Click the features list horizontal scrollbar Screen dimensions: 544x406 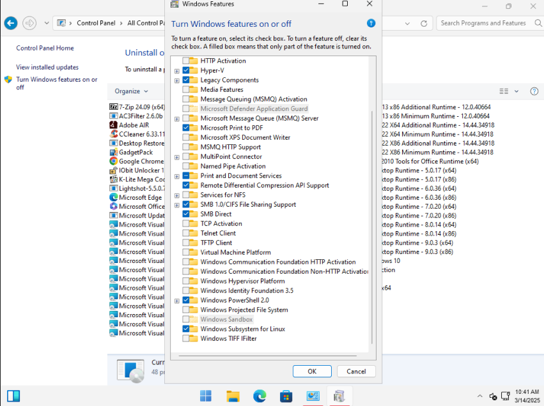(x=267, y=356)
